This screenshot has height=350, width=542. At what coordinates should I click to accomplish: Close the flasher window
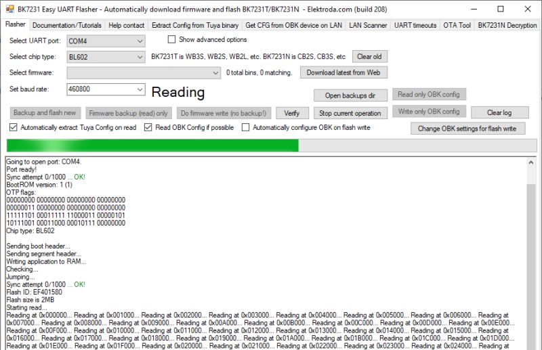click(528, 9)
